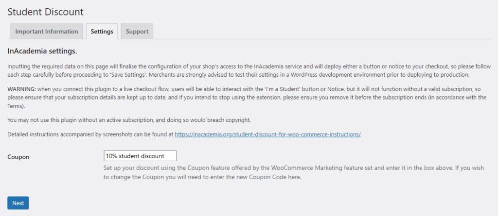Screen dimensions: 498x216
Task: Click the Student Discount page heading
Action: pos(46,12)
